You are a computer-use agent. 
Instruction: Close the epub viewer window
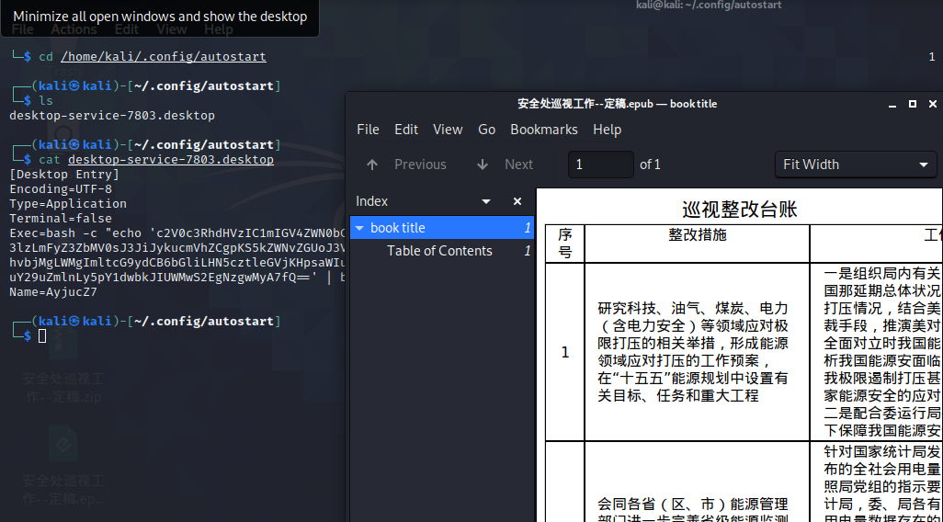[933, 104]
